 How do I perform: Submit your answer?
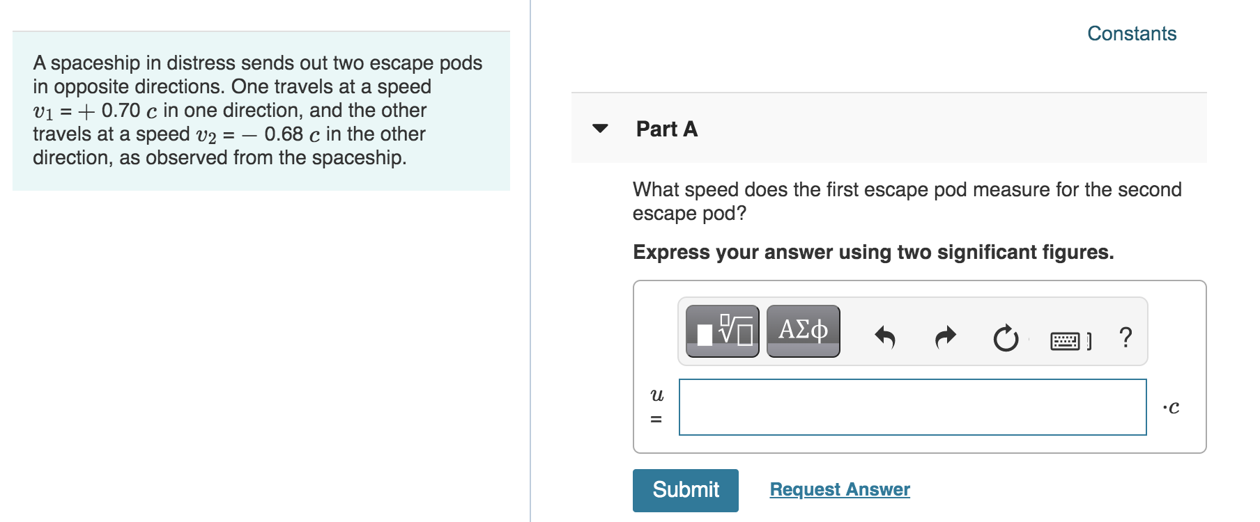(x=685, y=490)
